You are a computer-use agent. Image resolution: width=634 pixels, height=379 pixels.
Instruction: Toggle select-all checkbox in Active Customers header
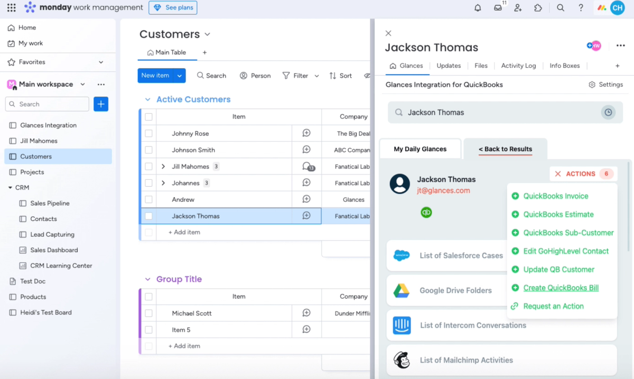click(x=148, y=117)
